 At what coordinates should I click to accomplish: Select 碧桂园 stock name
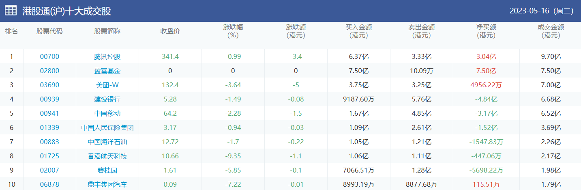(x=107, y=170)
